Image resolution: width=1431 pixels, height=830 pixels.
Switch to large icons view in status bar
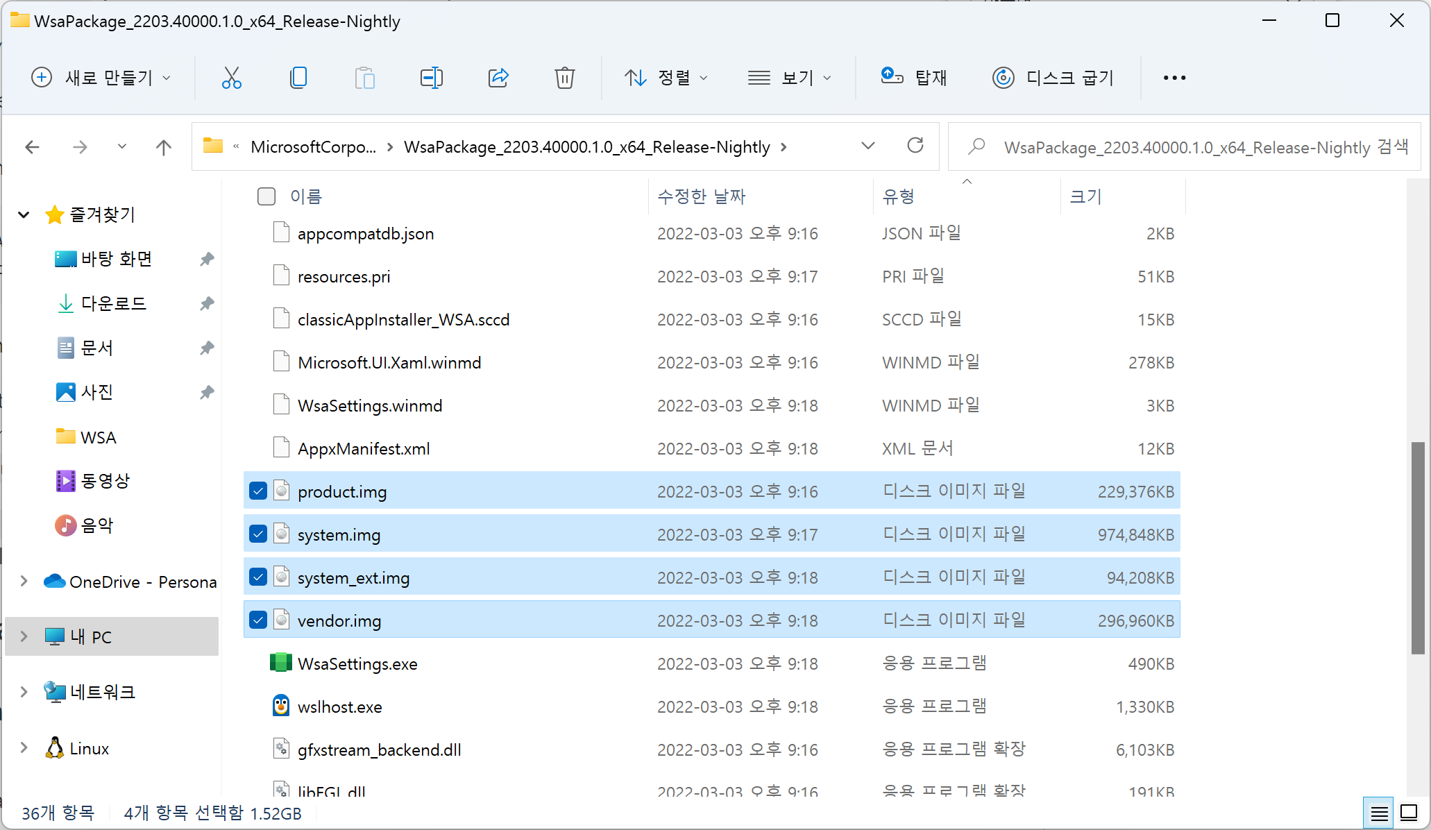(x=1409, y=813)
